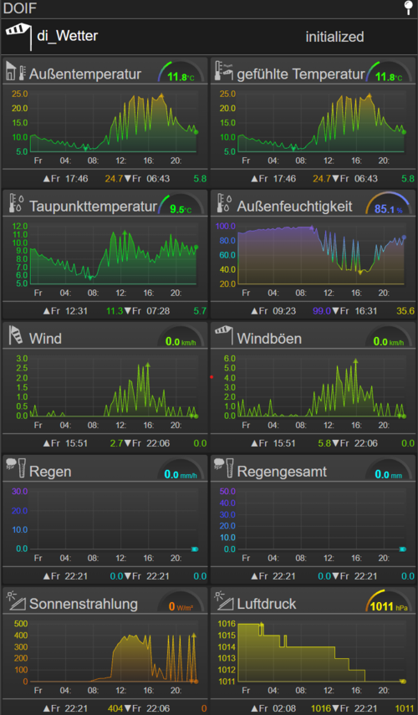Click the Außentemperatur maximum marker on chart

tap(161, 96)
